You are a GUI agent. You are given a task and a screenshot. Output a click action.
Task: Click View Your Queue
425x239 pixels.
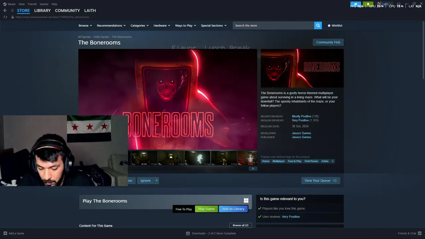pos(320,181)
